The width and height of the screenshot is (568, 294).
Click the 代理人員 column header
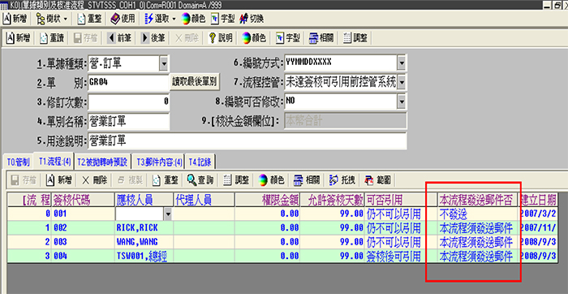[204, 200]
